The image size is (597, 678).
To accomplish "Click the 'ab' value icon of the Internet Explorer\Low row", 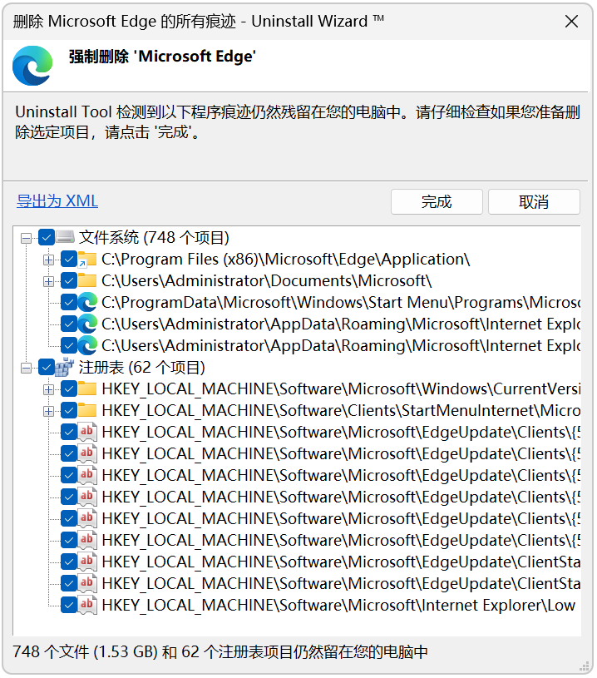I will pyautogui.click(x=87, y=605).
